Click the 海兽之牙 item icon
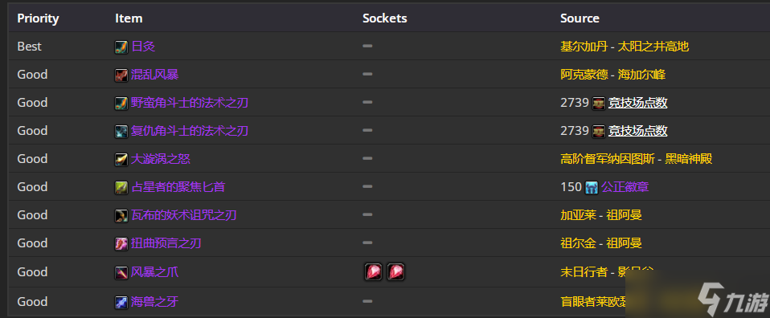 [121, 302]
